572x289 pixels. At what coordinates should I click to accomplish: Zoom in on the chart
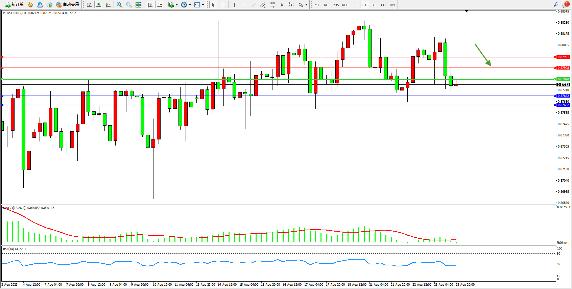point(119,5)
